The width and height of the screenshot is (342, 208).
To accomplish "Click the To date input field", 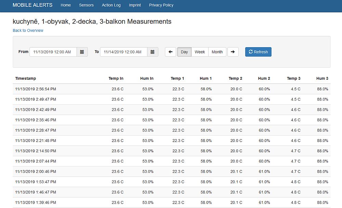I will click(x=124, y=52).
